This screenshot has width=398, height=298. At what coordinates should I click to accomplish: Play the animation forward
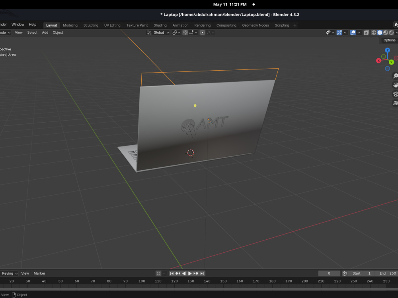pyautogui.click(x=189, y=273)
